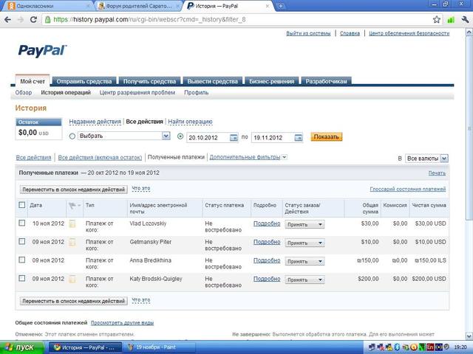
Task: Open note icon for Vlad Lozovskiy payment
Action: click(x=72, y=223)
